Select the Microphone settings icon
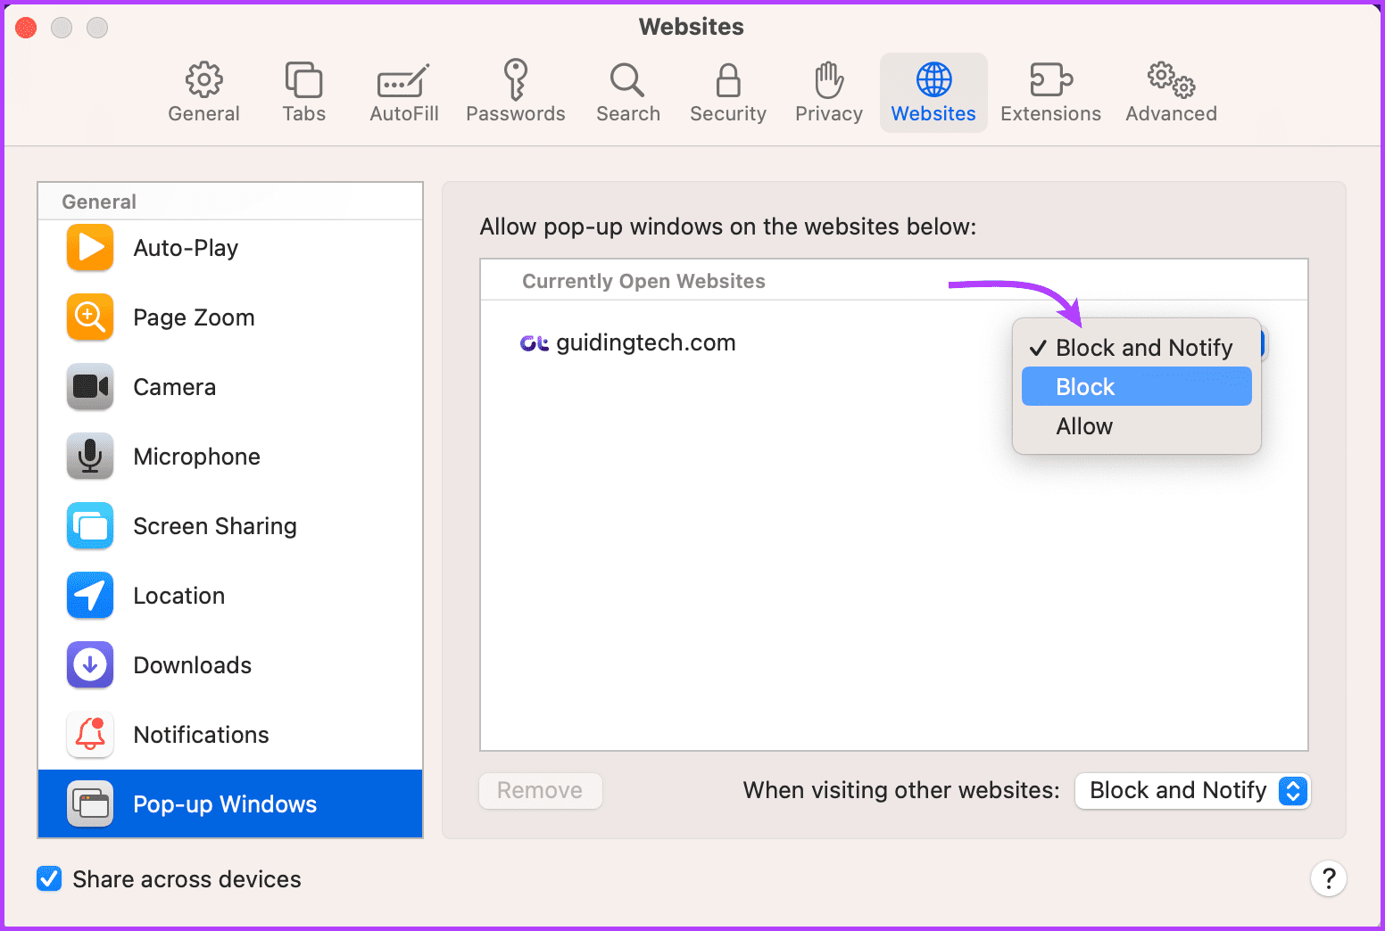This screenshot has width=1385, height=931. [89, 456]
